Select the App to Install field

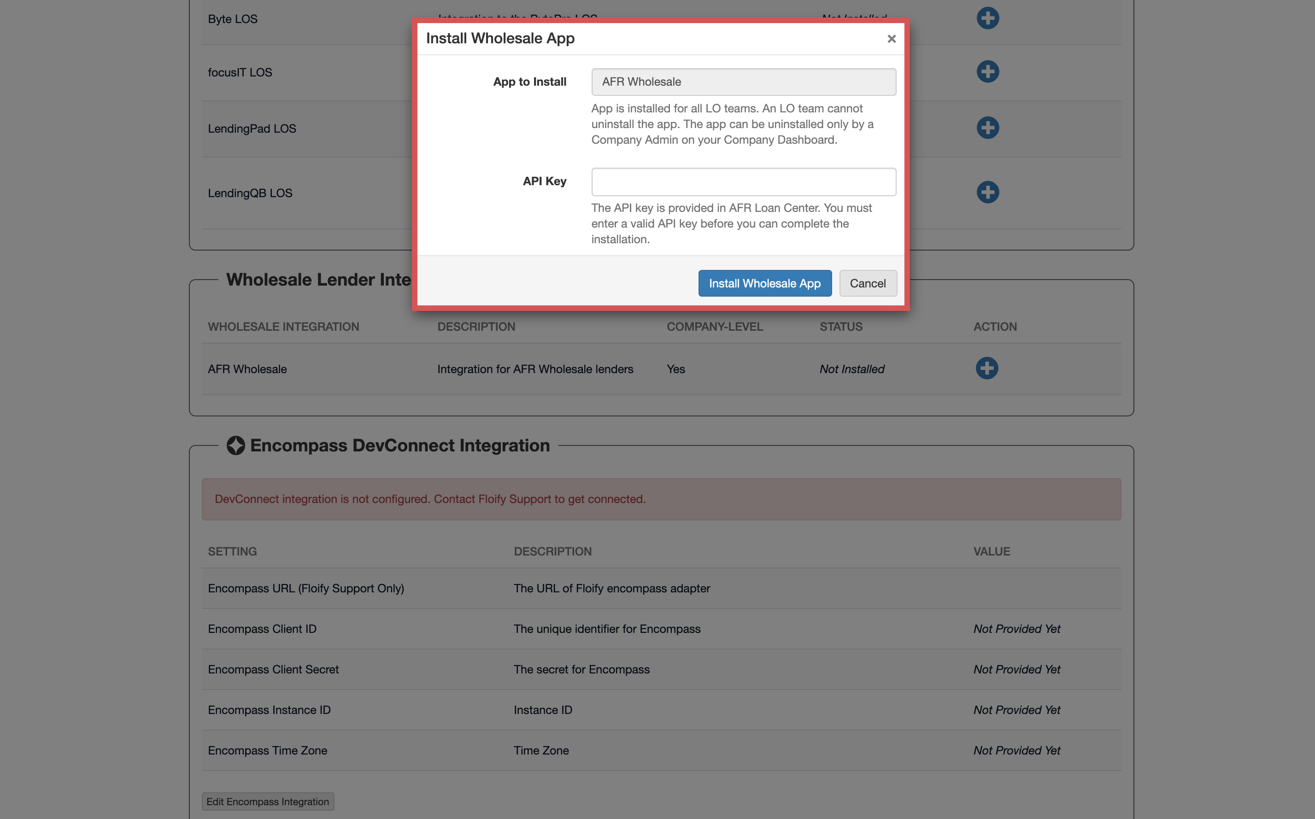click(x=743, y=81)
